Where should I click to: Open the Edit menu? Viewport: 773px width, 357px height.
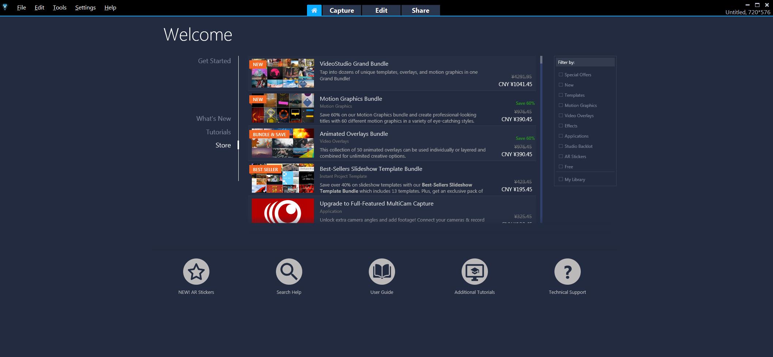coord(39,7)
